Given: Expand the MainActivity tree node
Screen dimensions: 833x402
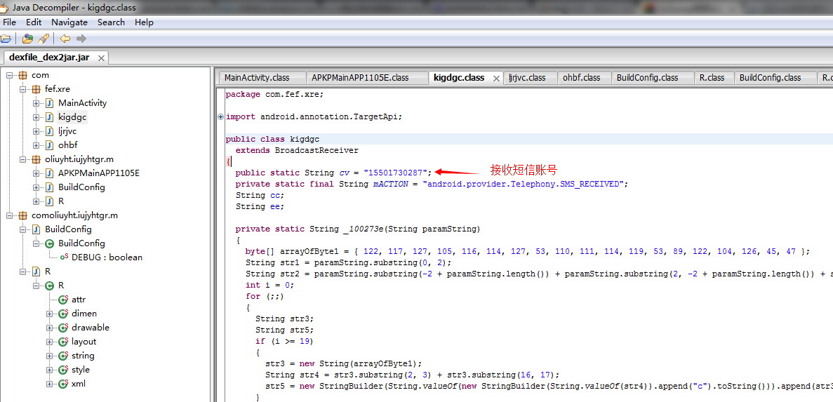Looking at the screenshot, I should pos(36,103).
